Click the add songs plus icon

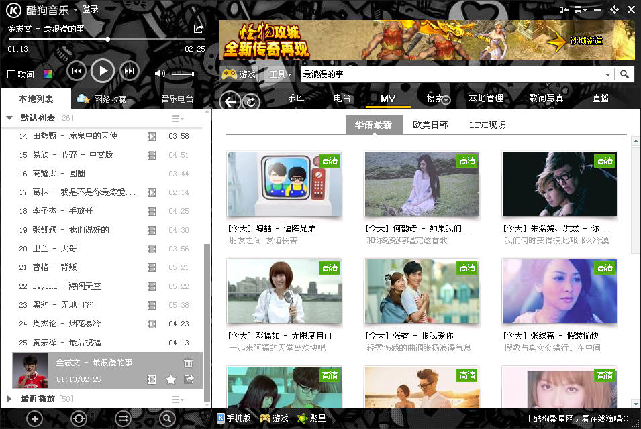pos(34,419)
